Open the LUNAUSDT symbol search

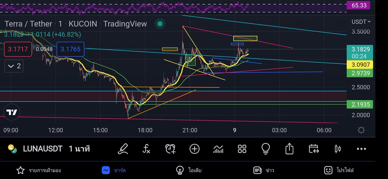coord(43,149)
